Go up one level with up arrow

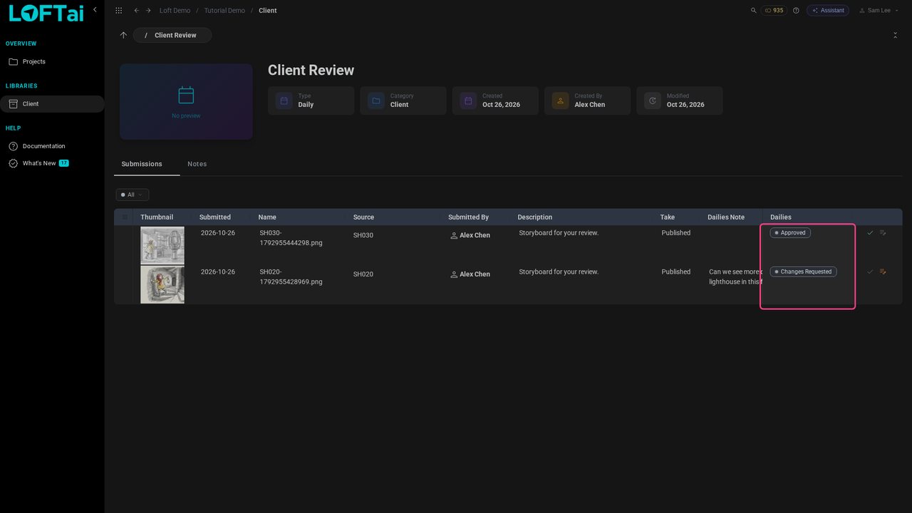pos(123,35)
